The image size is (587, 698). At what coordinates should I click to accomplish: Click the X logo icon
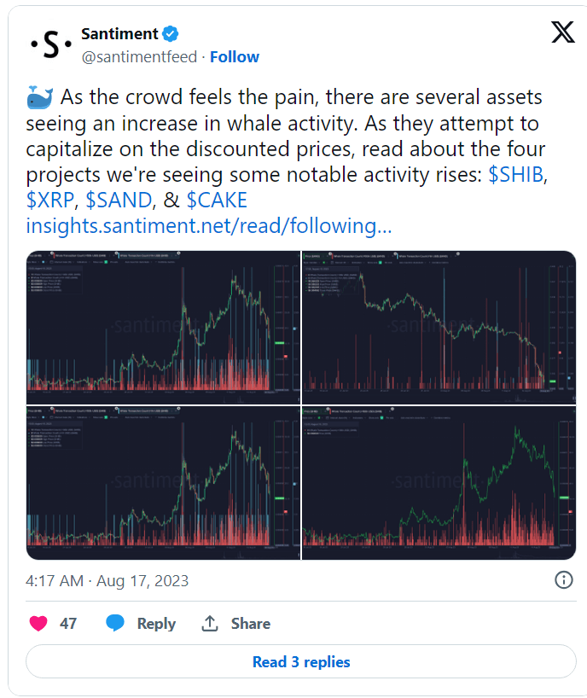pos(563,32)
